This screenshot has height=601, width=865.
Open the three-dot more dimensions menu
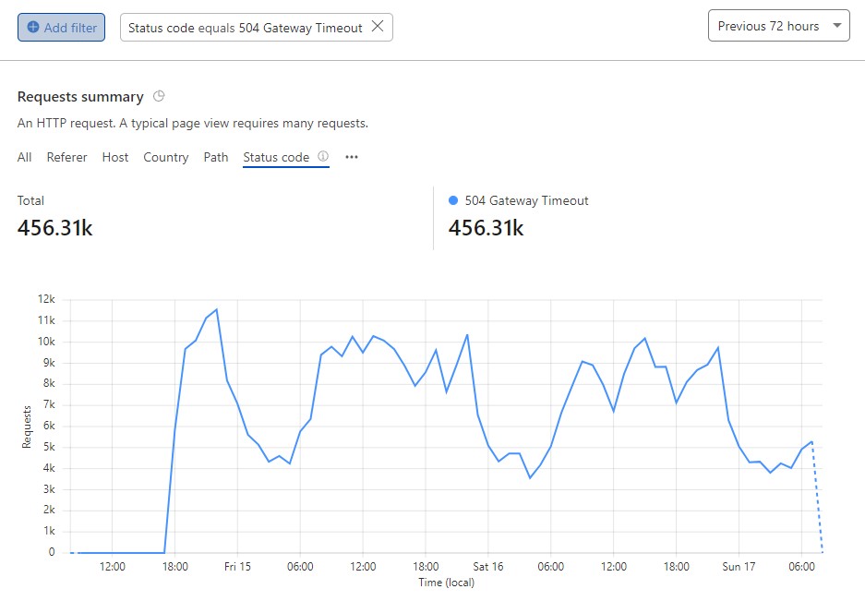352,157
